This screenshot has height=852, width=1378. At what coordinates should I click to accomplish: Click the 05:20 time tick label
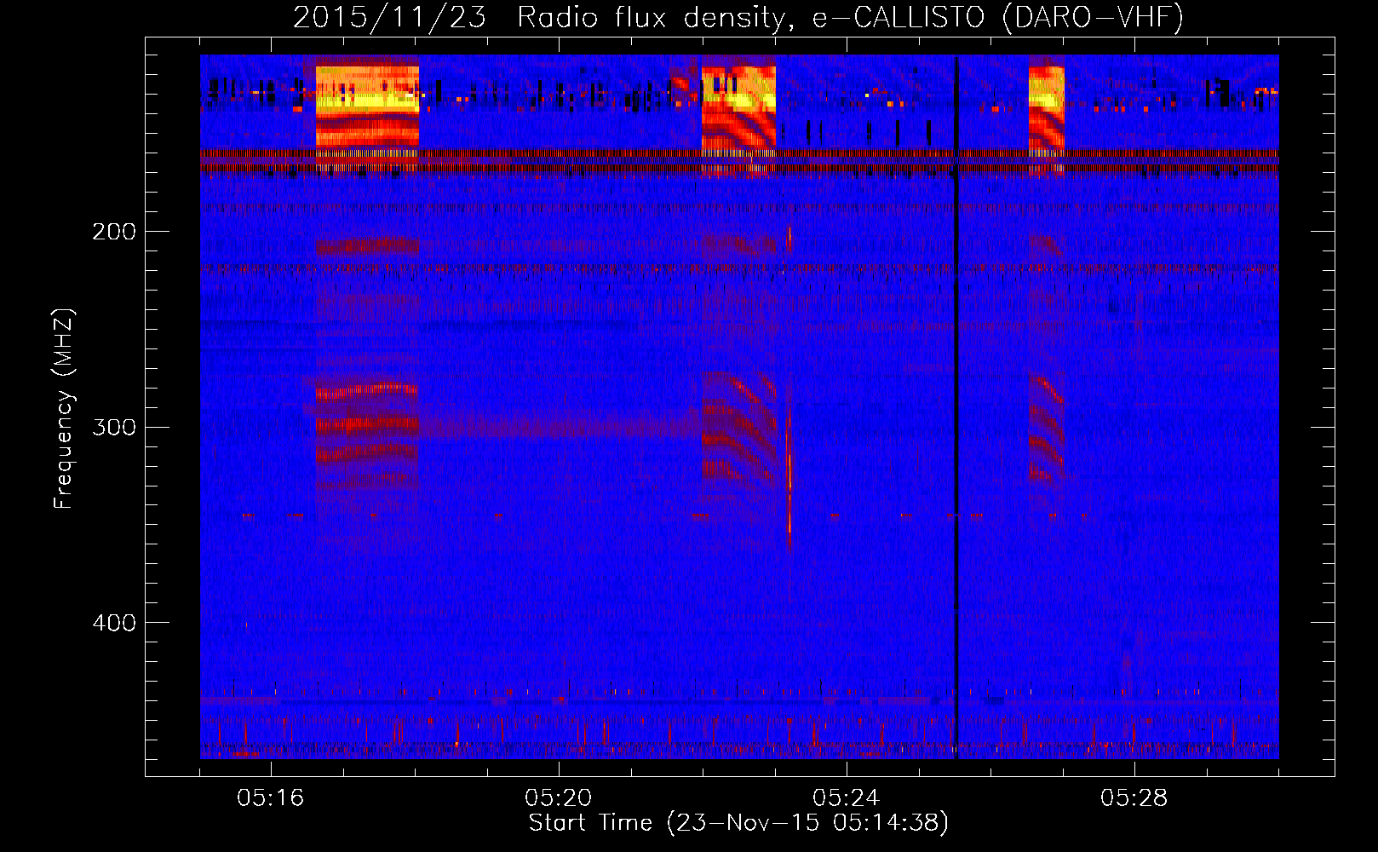pyautogui.click(x=559, y=798)
